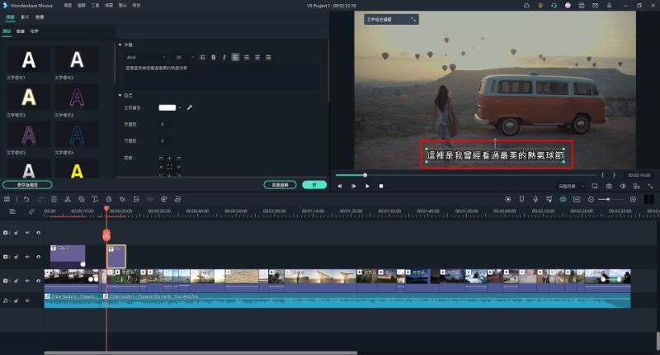Toggle the green link icon beside the ruler
This screenshot has width=660, height=355.
click(x=31, y=211)
